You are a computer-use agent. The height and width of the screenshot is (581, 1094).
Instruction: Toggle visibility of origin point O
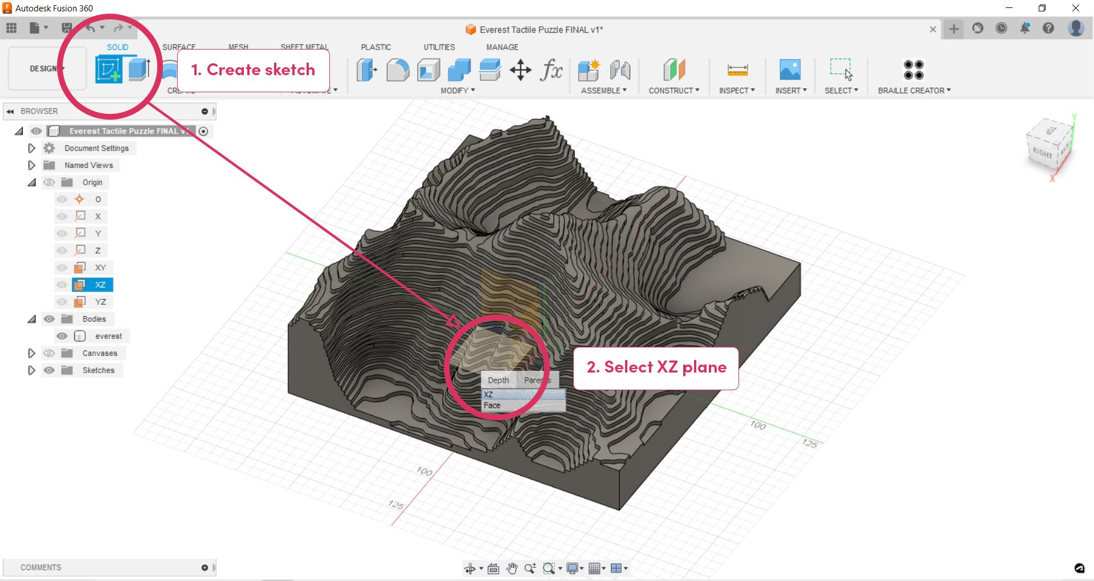click(62, 199)
